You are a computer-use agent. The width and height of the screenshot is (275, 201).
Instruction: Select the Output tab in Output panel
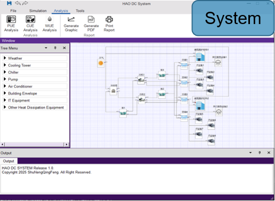[x=9, y=161]
